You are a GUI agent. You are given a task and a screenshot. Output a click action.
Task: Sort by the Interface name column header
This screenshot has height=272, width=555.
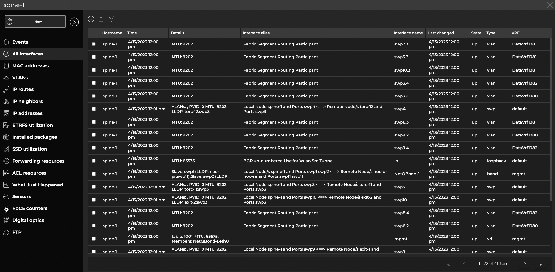408,33
